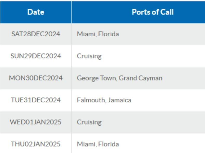
Task: Click Cruising in the 1 January row
Action: tap(89, 123)
